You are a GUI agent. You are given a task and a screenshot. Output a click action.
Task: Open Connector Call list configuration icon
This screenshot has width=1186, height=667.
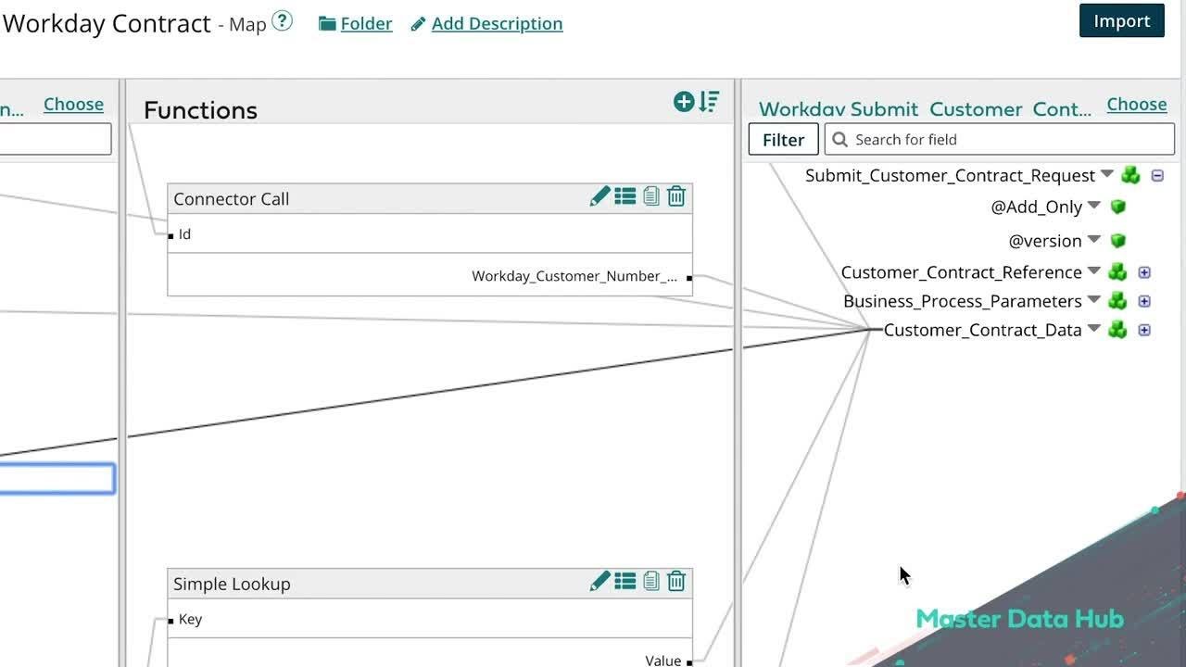[625, 196]
